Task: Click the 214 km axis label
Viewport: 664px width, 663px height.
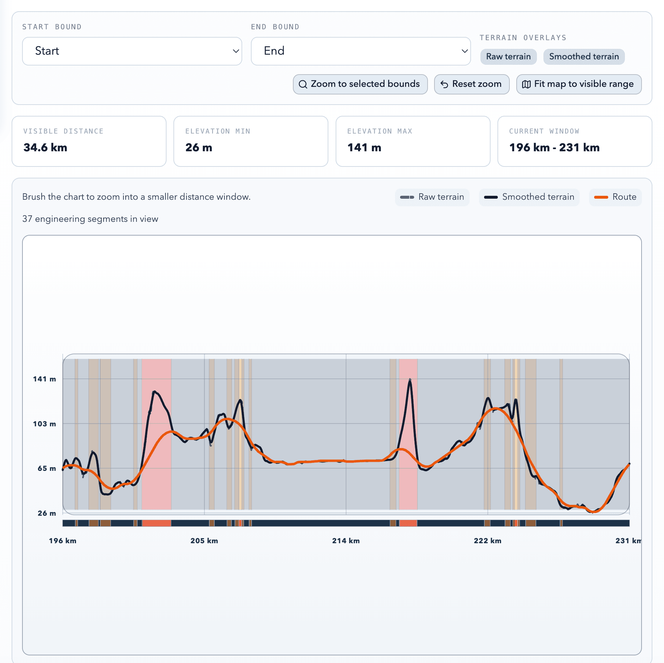Action: pos(346,541)
